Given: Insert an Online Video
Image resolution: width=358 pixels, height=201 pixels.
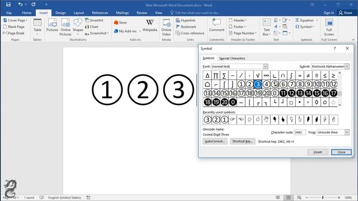Looking at the screenshot, I should click(166, 27).
